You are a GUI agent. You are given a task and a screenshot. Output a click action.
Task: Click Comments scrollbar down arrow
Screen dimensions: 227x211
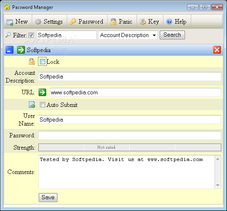pos(218,185)
